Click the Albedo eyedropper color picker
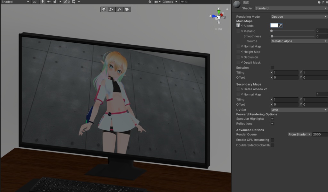 point(280,25)
